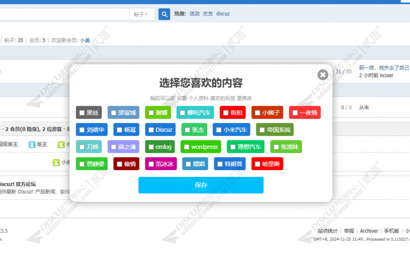The image size is (410, 274).
Task: Tick the 帝国系统 tag checkbox
Action: click(x=262, y=130)
